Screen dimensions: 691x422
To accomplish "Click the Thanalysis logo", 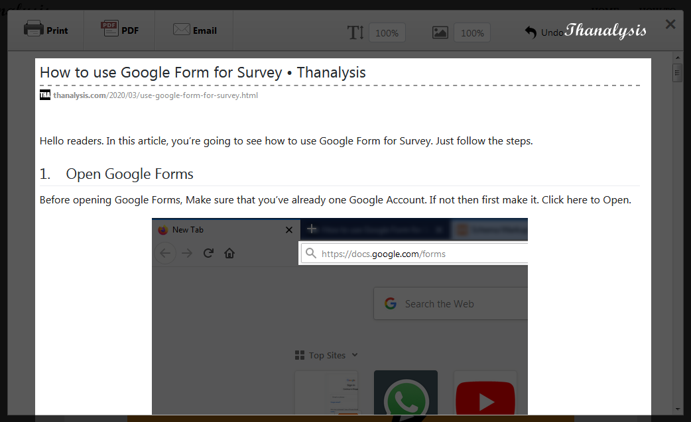I will click(605, 30).
